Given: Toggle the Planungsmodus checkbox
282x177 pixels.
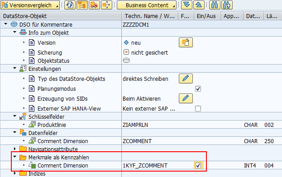Looking at the screenshot, I should click(x=198, y=89).
